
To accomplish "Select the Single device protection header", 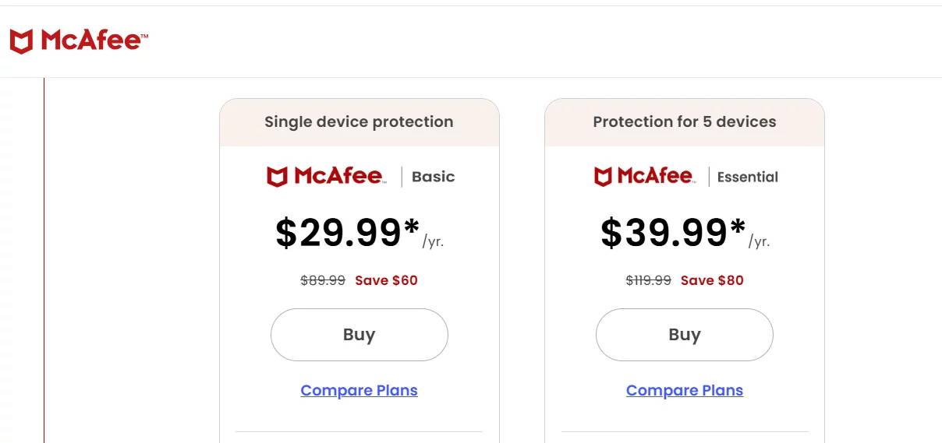I will 359,121.
